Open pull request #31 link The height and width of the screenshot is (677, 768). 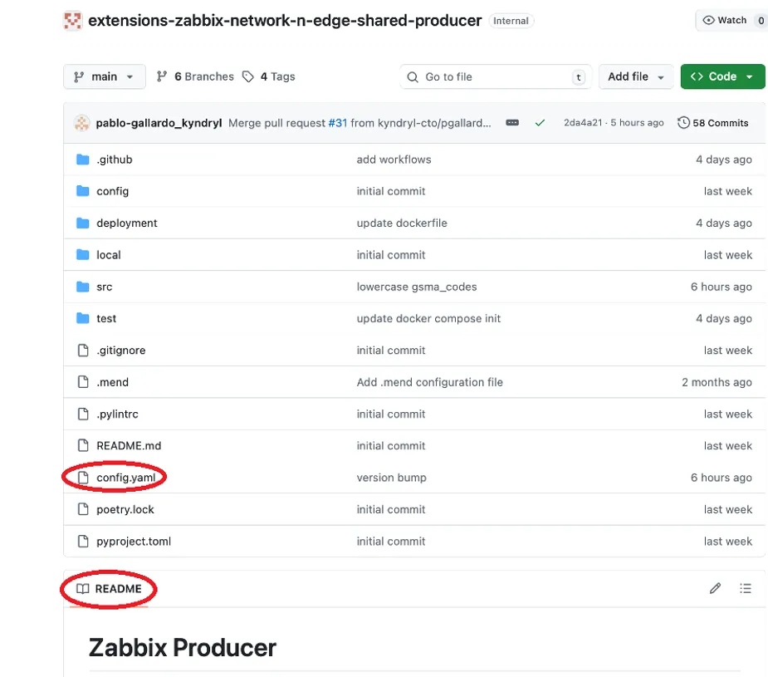(x=337, y=122)
